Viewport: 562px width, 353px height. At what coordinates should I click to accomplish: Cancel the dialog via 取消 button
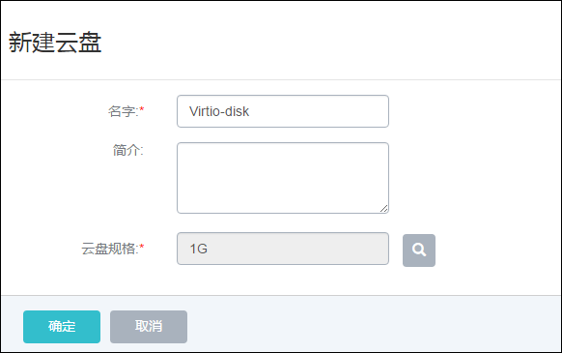tap(149, 327)
